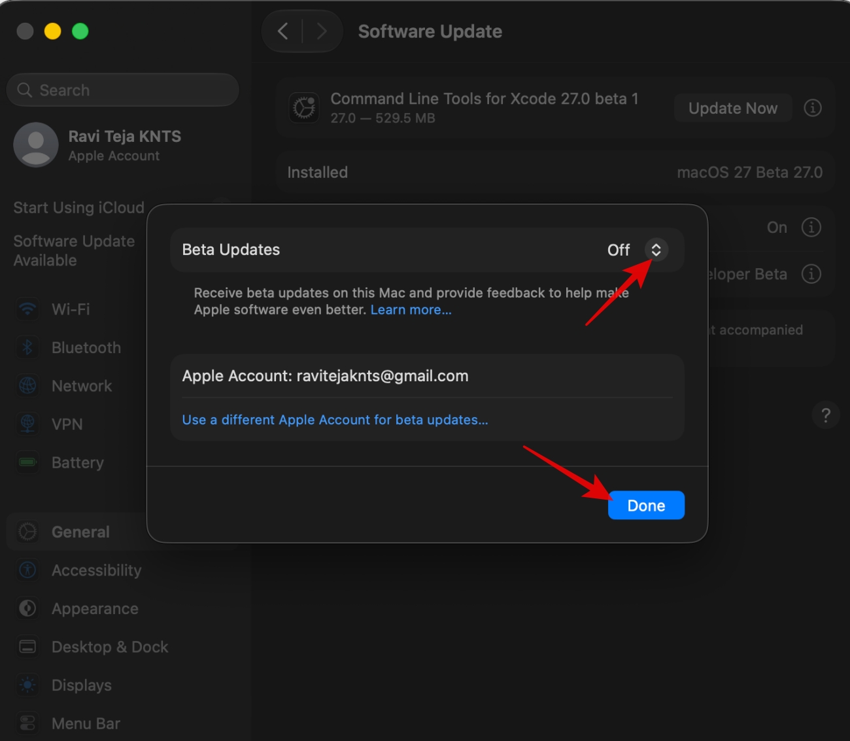The image size is (850, 741).
Task: Click the search magnifier icon
Action: [x=25, y=90]
